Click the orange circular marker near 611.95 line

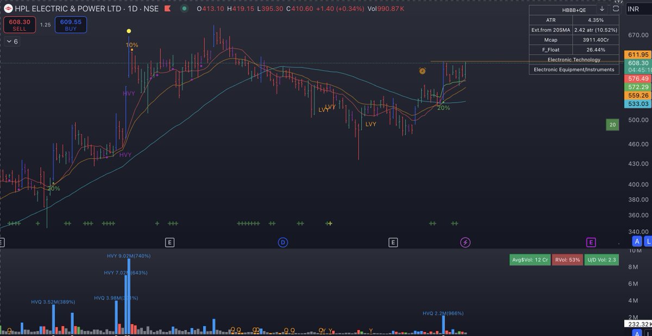click(422, 71)
